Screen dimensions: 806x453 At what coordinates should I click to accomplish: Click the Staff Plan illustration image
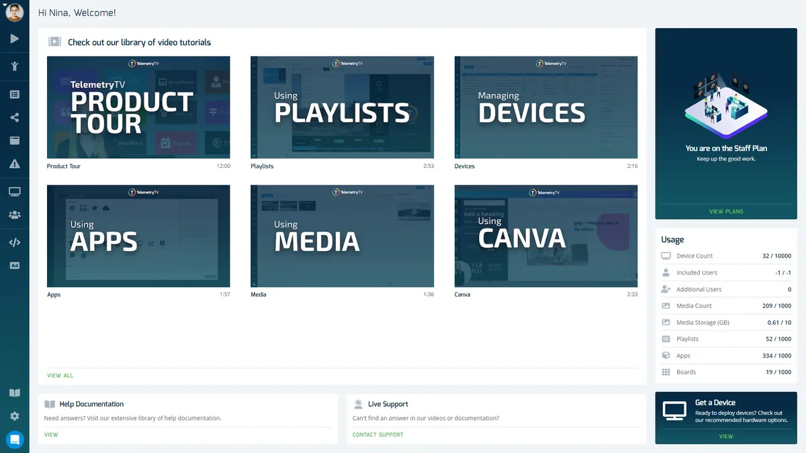[726, 105]
